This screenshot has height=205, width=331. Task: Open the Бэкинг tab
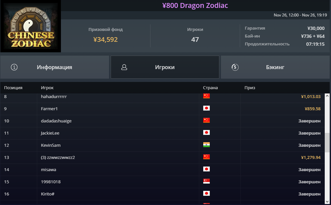[275, 67]
